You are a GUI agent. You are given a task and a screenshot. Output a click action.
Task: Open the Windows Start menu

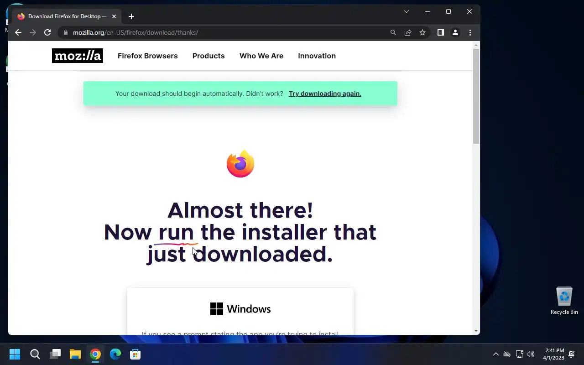(15, 354)
